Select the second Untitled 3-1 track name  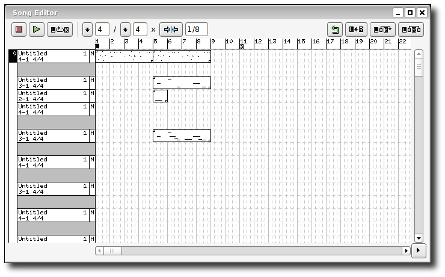tap(53, 136)
